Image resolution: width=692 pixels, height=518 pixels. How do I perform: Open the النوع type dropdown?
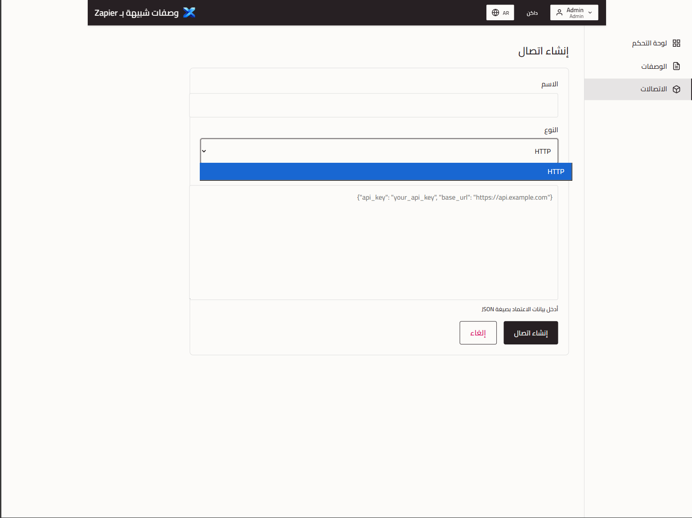coord(378,151)
